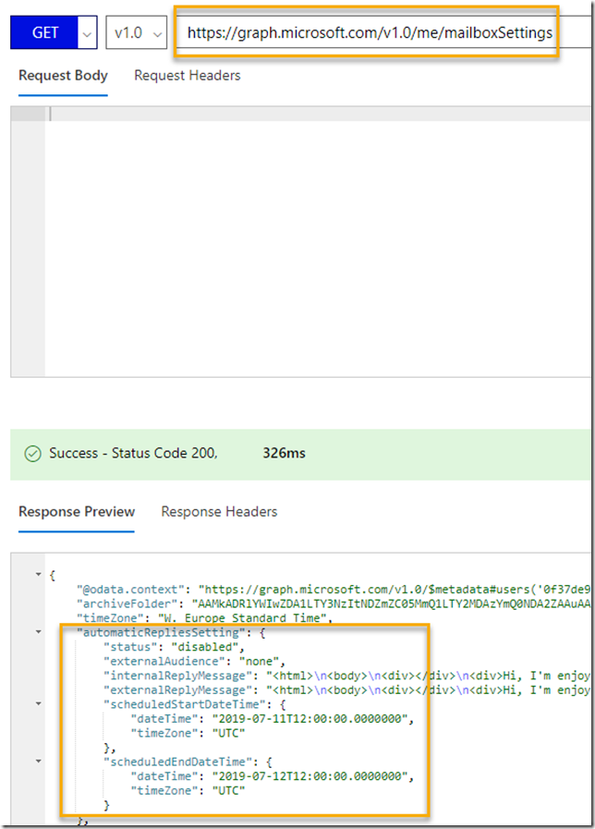Open the HTTP method dropdown arrow

pos(87,32)
